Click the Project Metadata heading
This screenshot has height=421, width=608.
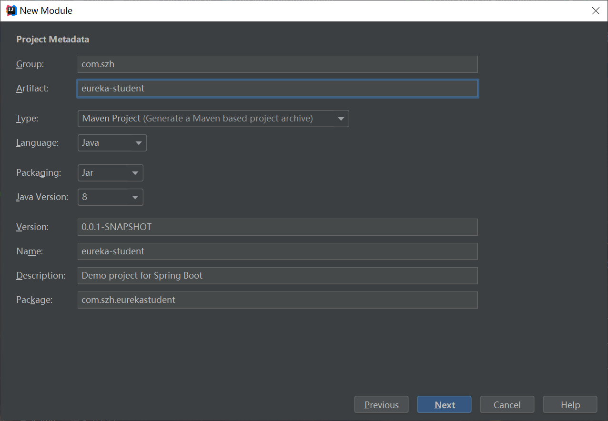point(53,40)
